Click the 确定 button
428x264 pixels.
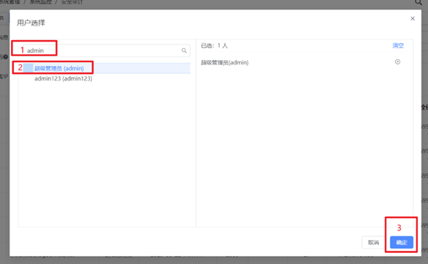pyautogui.click(x=401, y=242)
